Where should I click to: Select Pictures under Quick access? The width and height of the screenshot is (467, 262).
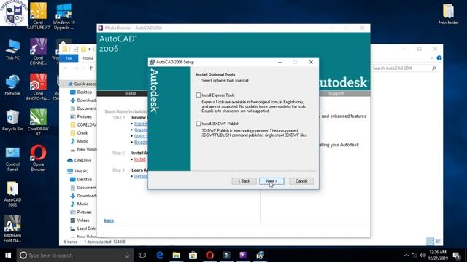tap(81, 116)
